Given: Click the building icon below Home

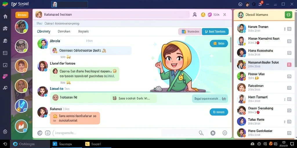Looking at the screenshot, I should [5, 29].
